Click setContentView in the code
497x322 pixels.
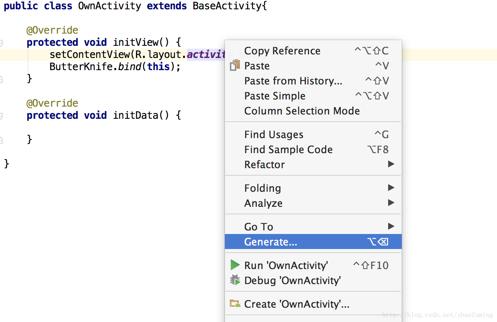pos(90,54)
